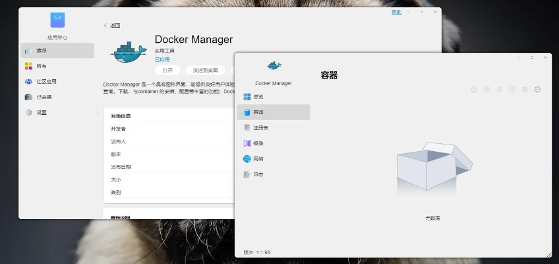Go back using the 返回 arrow
559x264 pixels.
[x=112, y=25]
